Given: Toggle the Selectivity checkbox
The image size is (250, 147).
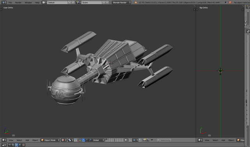Looking at the screenshot, I should [164, 140].
